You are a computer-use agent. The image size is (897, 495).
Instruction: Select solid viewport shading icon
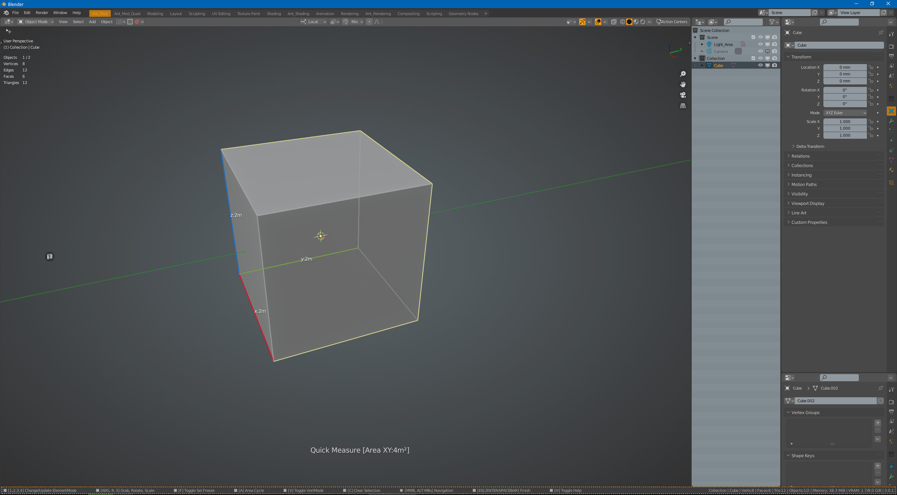629,22
